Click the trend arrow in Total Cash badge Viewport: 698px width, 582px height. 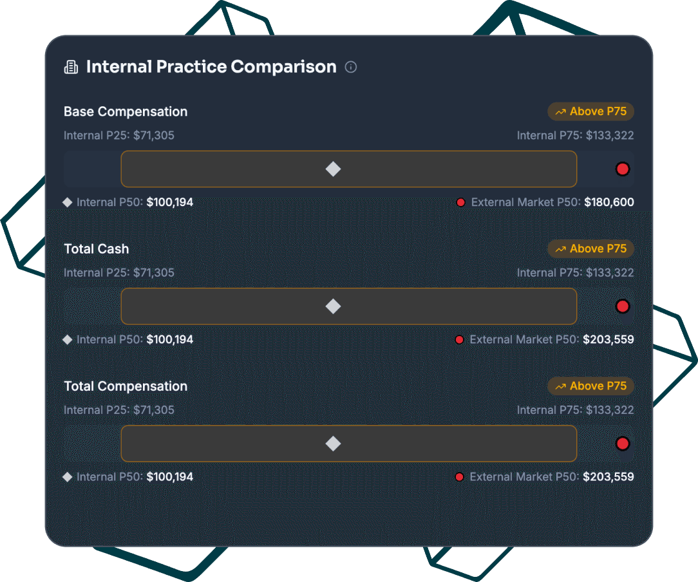pyautogui.click(x=560, y=249)
